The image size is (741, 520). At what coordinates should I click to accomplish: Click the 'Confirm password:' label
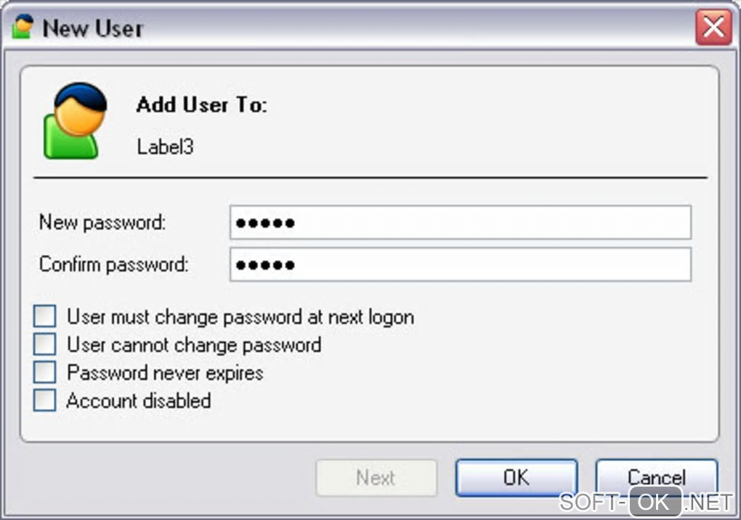point(113,264)
